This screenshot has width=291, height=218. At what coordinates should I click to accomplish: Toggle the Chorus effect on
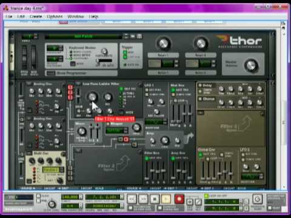coord(200,99)
